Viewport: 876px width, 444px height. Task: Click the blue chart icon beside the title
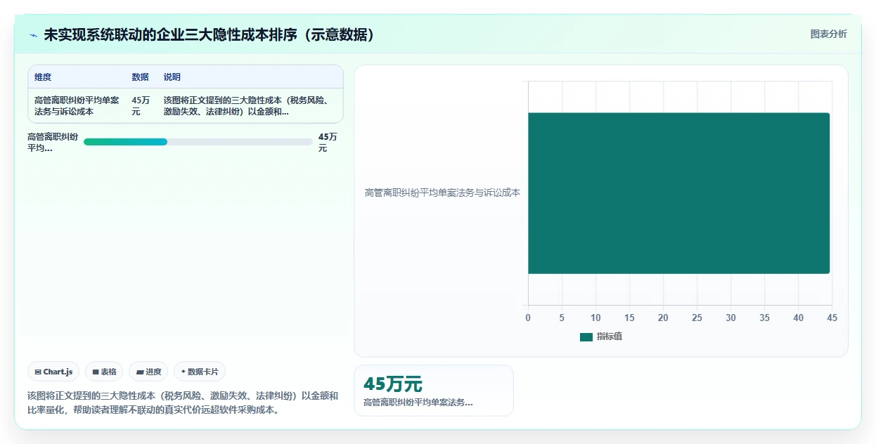tap(33, 34)
